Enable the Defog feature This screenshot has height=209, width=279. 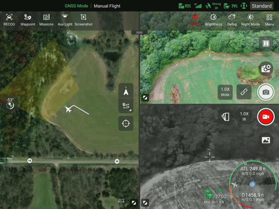pyautogui.click(x=232, y=20)
